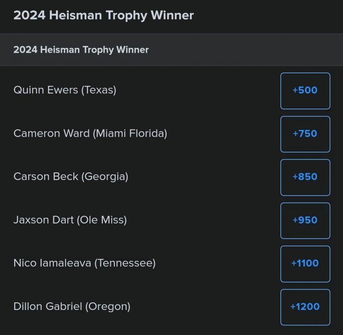Select Dillon Gabriel +1200 odds button
This screenshot has height=335, width=343.
(x=305, y=307)
